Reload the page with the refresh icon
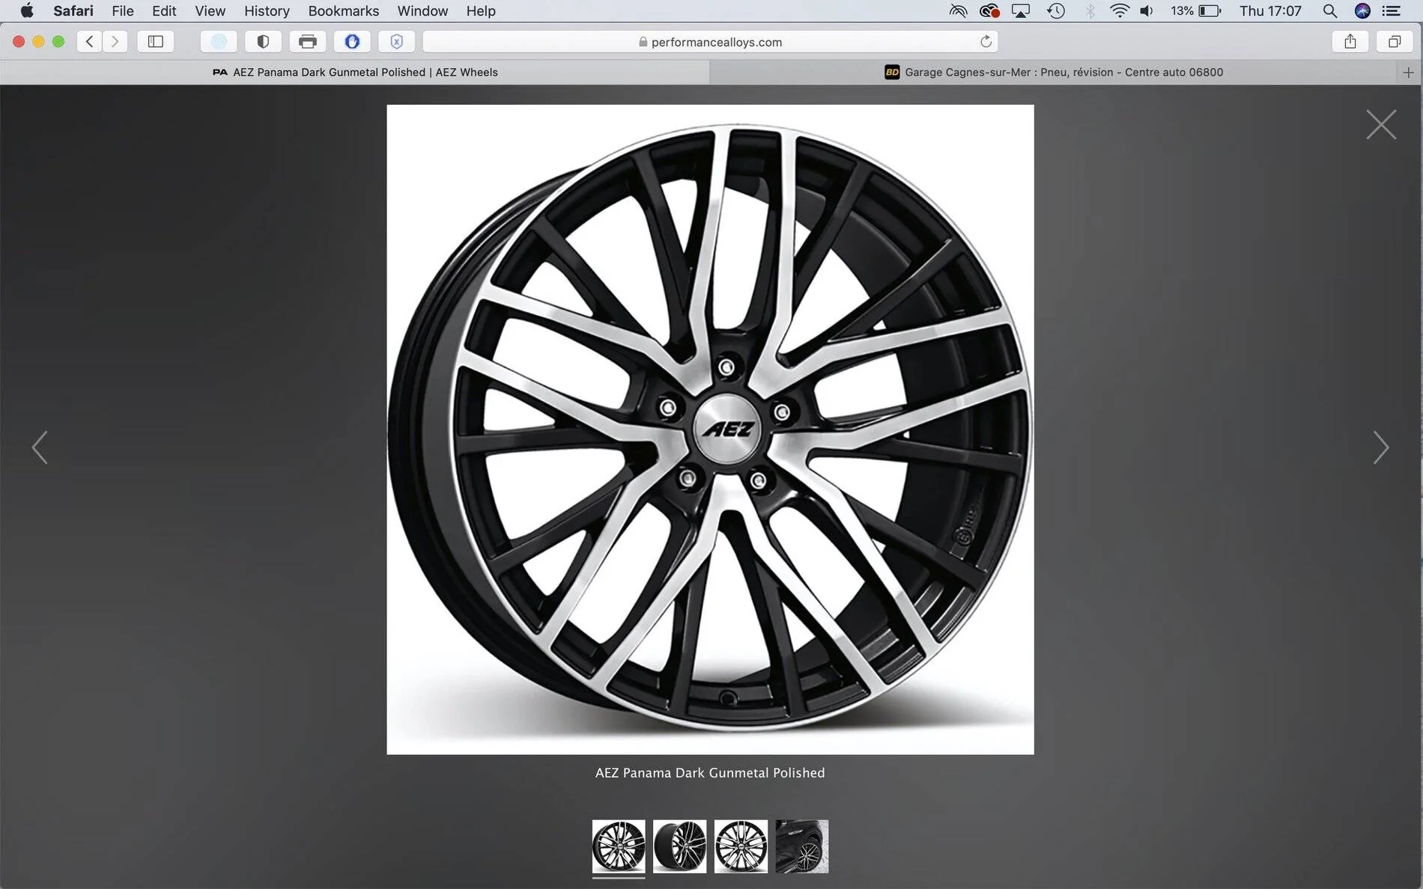The width and height of the screenshot is (1423, 889). [986, 42]
